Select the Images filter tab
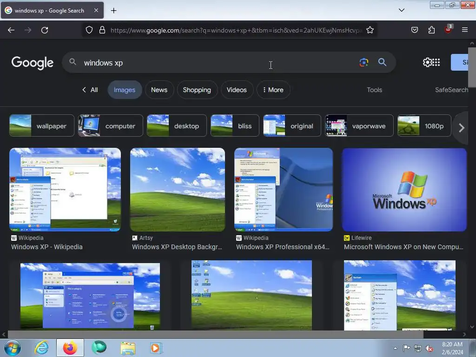 (x=125, y=90)
